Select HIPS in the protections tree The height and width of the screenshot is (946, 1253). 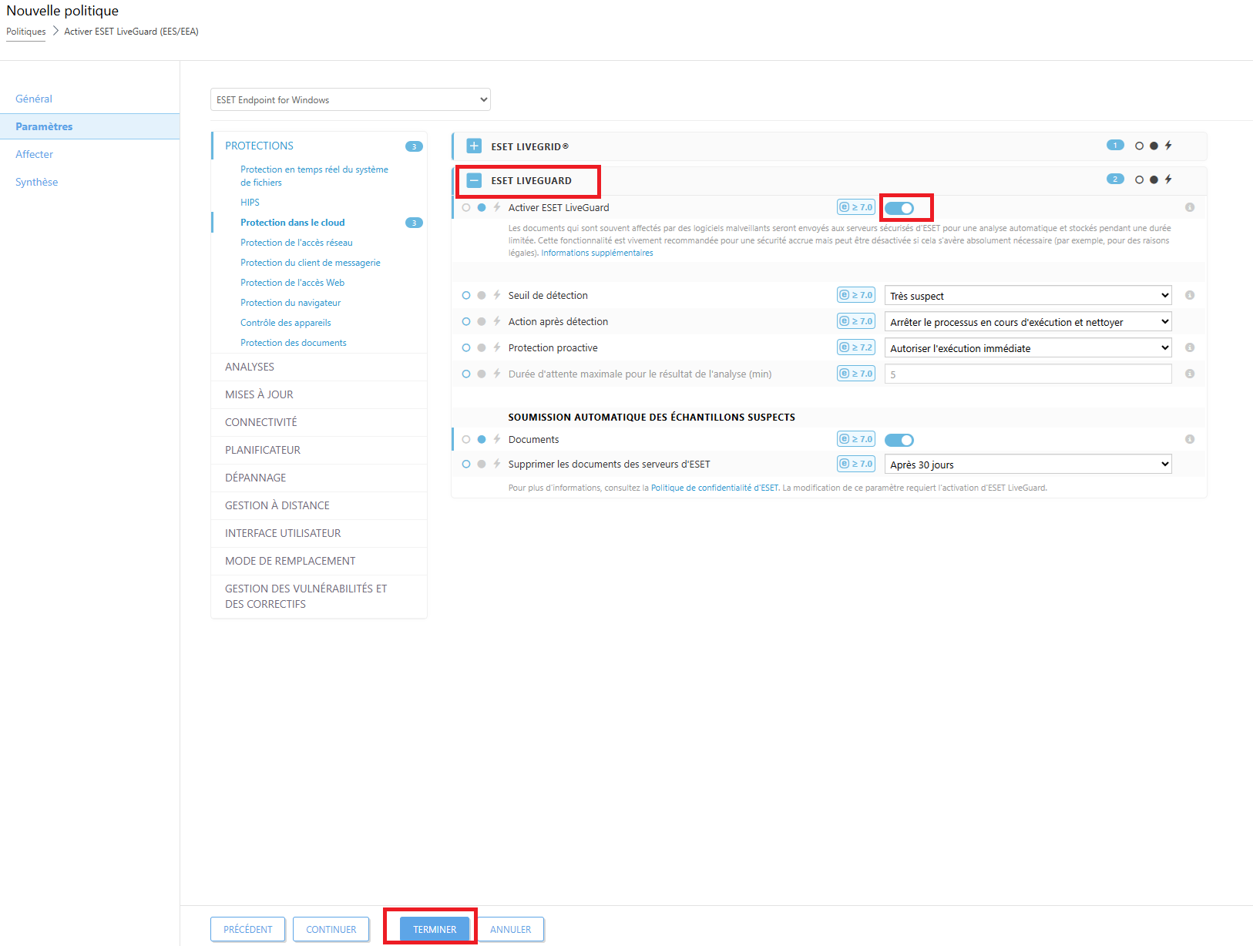tap(250, 203)
